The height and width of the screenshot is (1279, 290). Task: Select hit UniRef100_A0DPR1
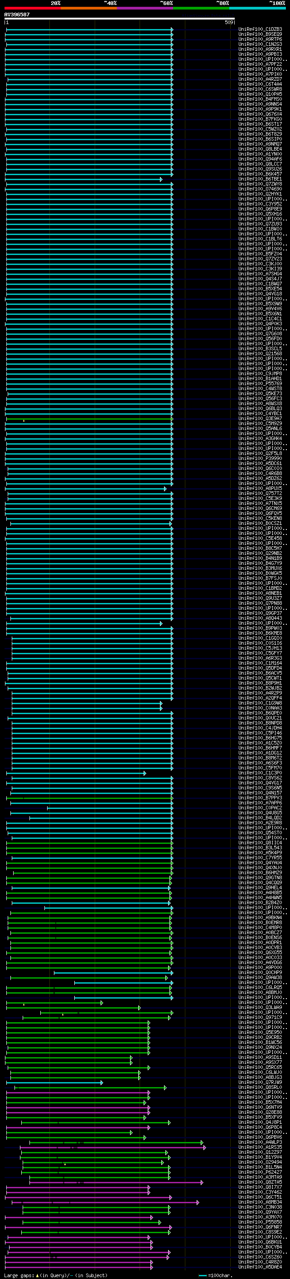(260, 943)
